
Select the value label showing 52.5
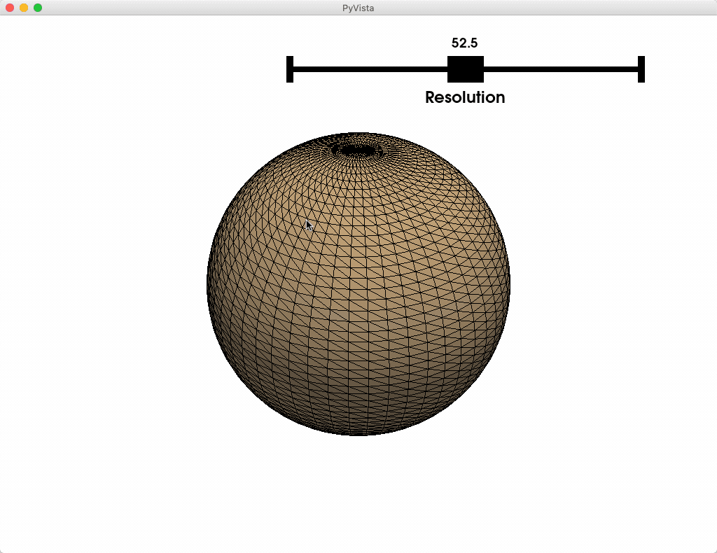[465, 43]
